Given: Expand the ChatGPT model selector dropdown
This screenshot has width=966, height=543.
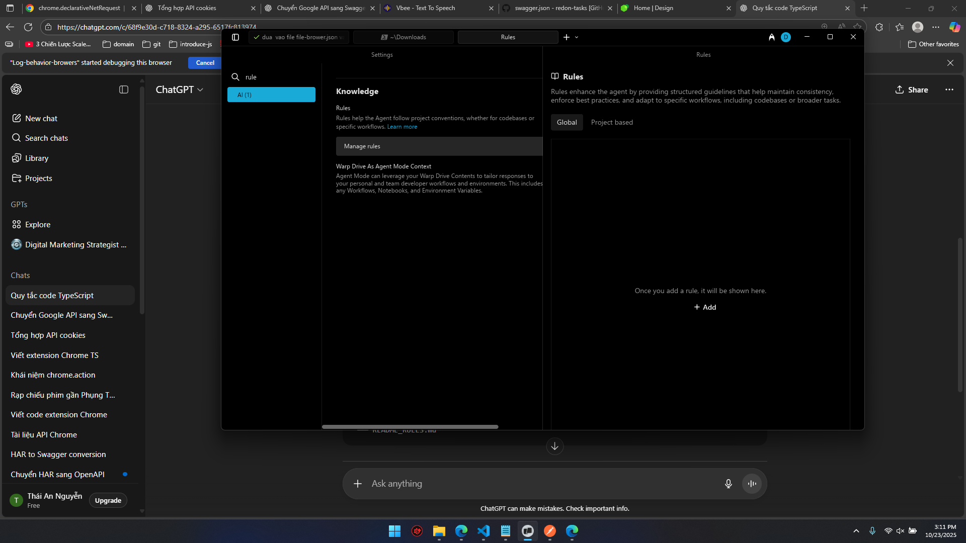Looking at the screenshot, I should pos(179,89).
